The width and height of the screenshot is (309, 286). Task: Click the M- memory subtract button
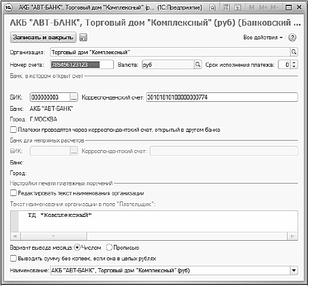(x=274, y=8)
